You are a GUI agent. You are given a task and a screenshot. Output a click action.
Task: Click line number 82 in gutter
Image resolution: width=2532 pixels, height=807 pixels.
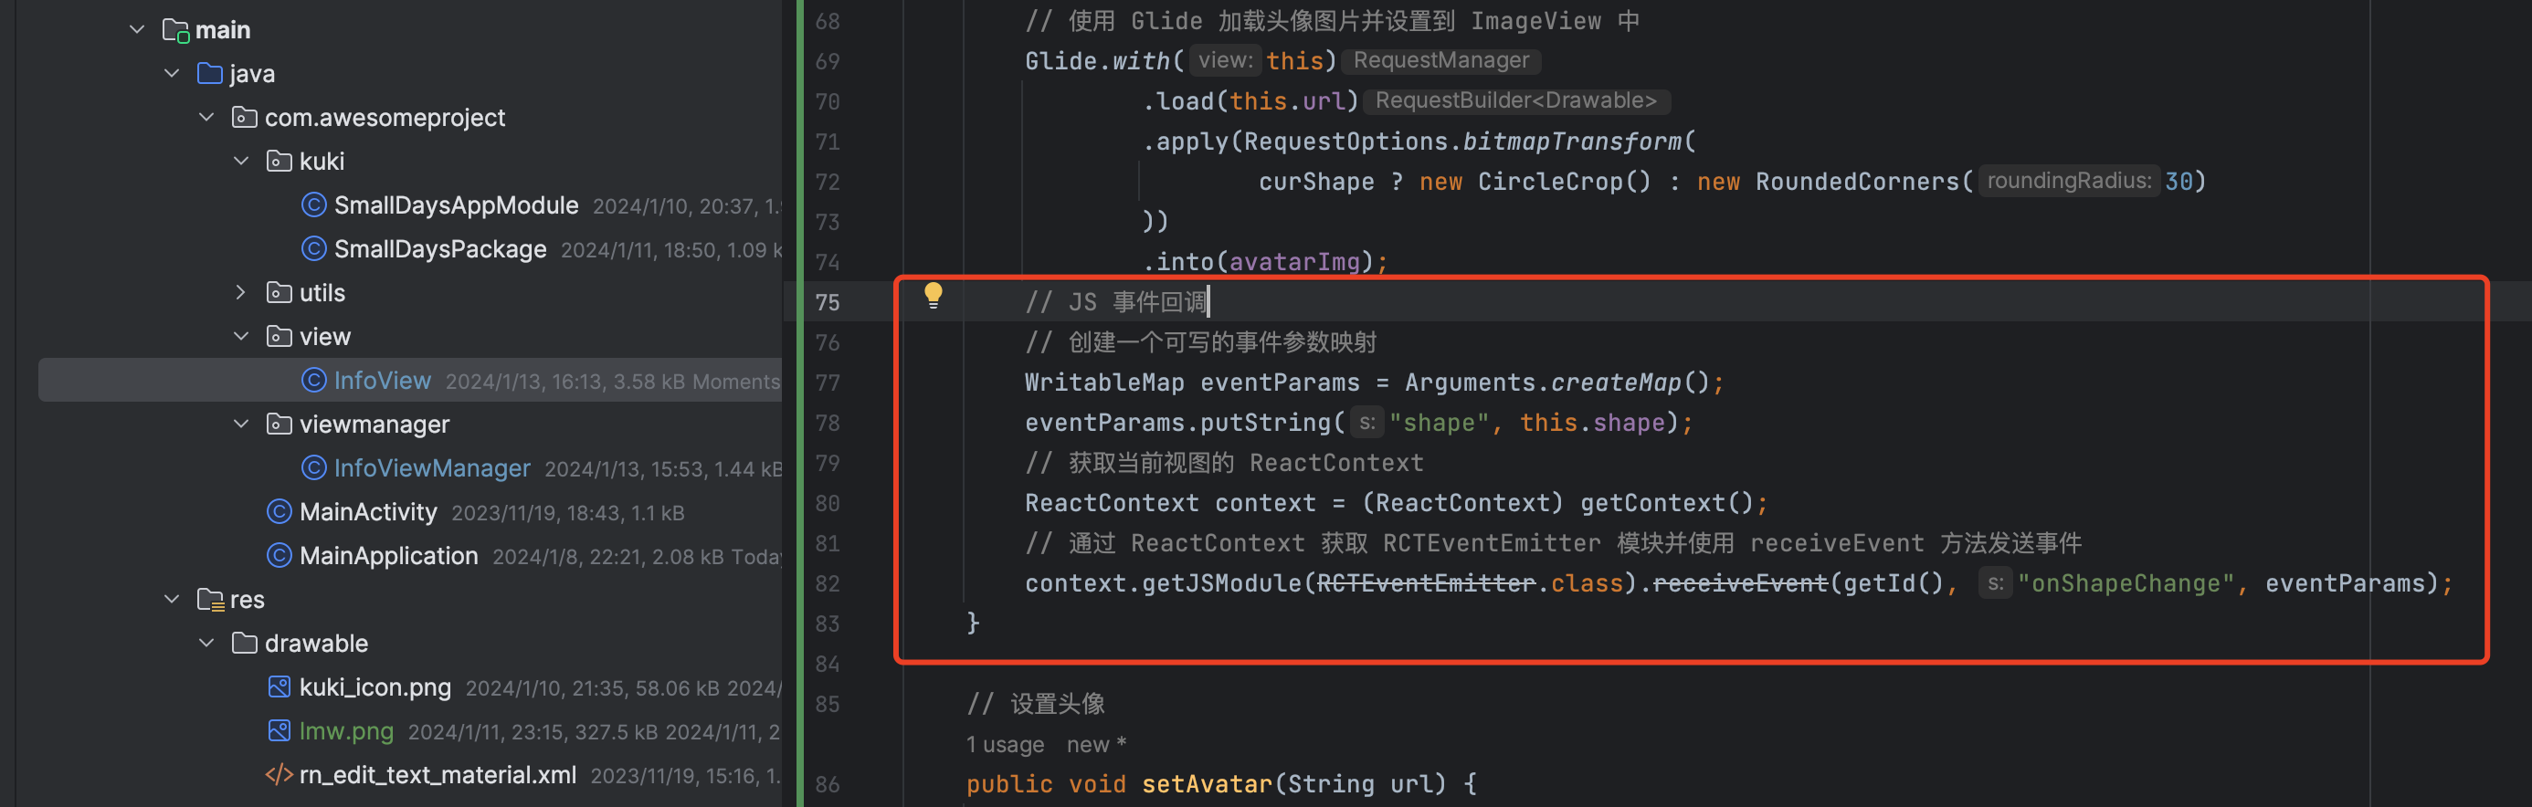point(828,584)
